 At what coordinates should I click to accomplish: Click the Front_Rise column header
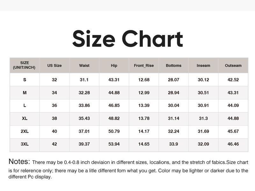coord(144,66)
